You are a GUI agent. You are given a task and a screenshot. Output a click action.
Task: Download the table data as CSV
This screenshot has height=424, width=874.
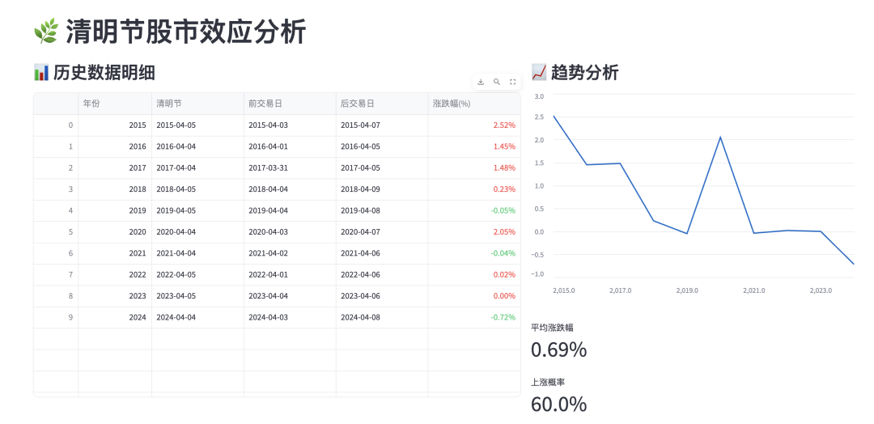pos(481,82)
